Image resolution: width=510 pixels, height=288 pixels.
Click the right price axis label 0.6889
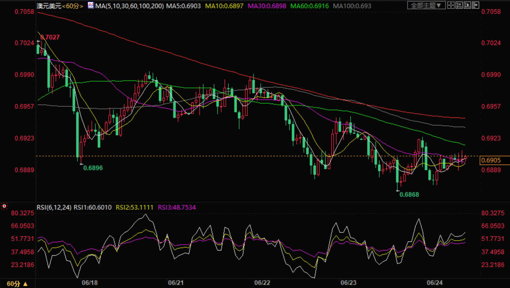pos(491,170)
